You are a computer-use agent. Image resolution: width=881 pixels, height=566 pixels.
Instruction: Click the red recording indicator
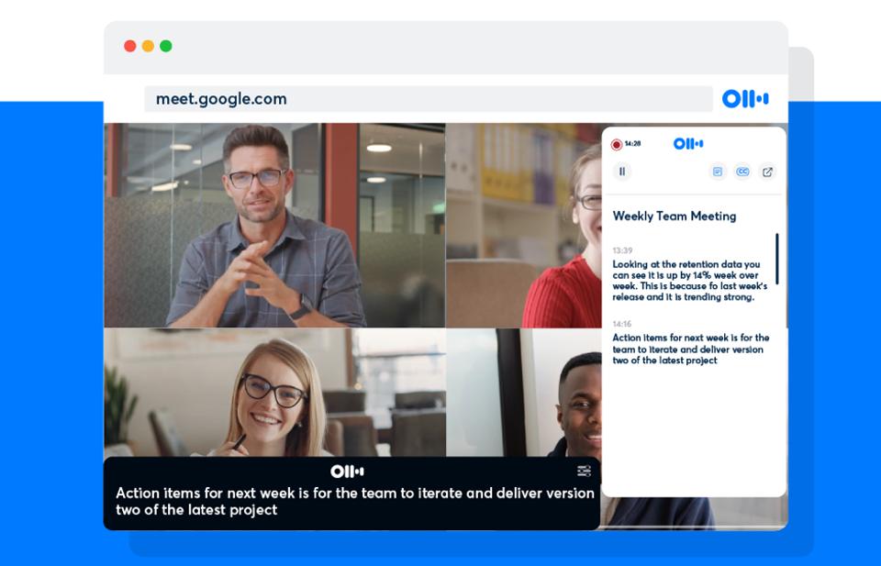coord(617,144)
